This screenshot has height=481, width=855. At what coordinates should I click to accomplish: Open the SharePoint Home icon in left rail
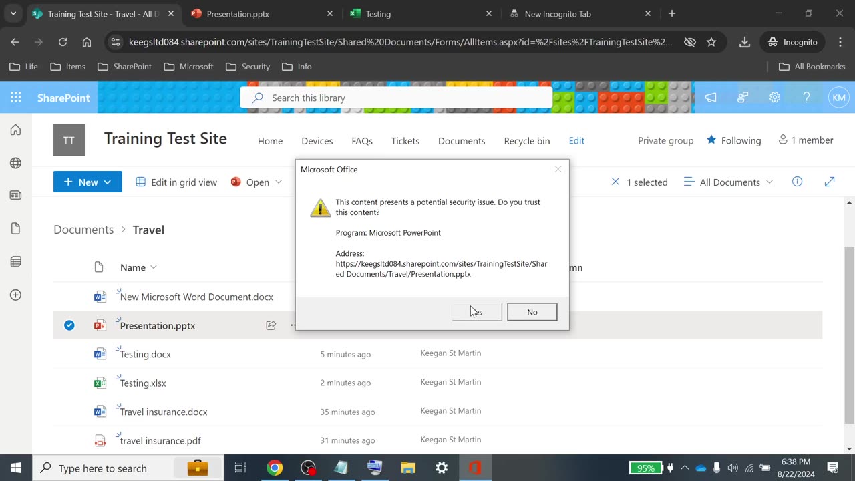[16, 130]
